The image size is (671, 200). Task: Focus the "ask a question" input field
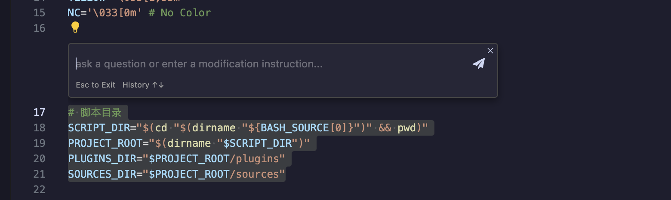click(258, 64)
